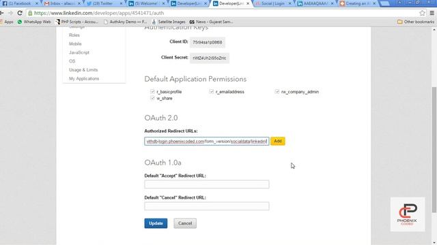Switch to the Twitter tab
Image resolution: width=437 pixels, height=245 pixels.
[x=104, y=3]
